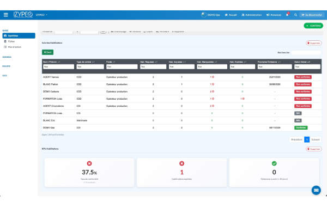Image resolution: width=327 pixels, height=207 pixels.
Task: Sort by the Type de contrat column
Action: [86, 62]
